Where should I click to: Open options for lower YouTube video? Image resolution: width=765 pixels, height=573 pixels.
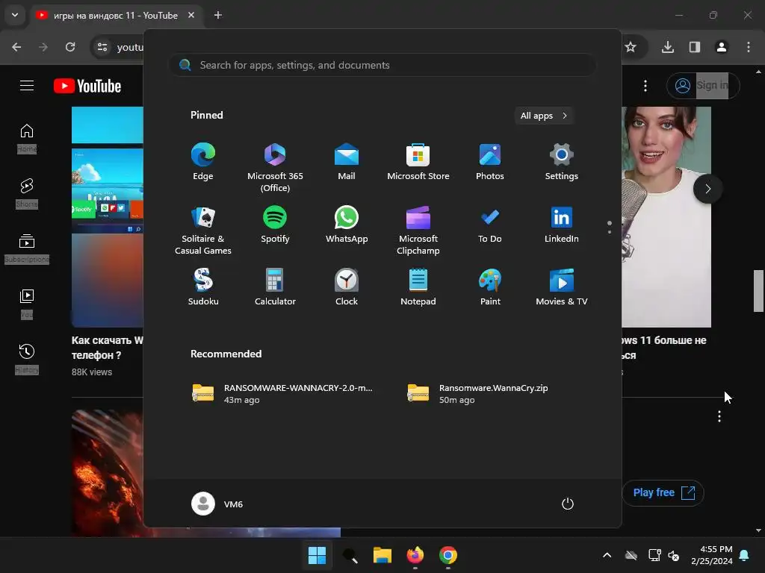pyautogui.click(x=719, y=416)
